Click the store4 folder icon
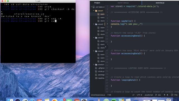Screen dimensions: 179x101 point(96,51)
